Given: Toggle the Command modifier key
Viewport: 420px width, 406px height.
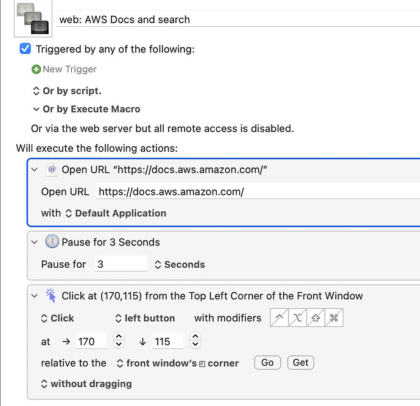Looking at the screenshot, I should [x=334, y=318].
